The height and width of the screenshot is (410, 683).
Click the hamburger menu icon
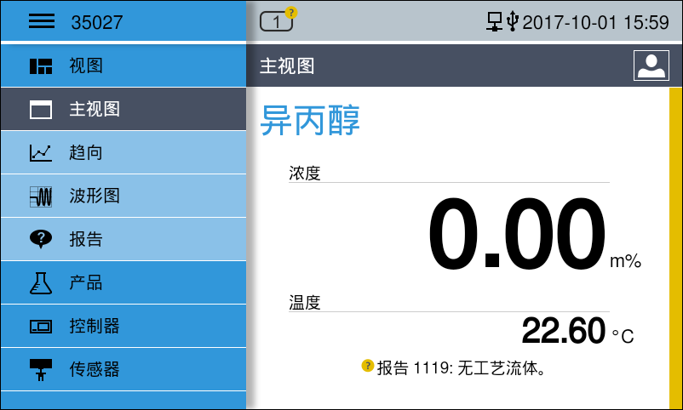[41, 22]
